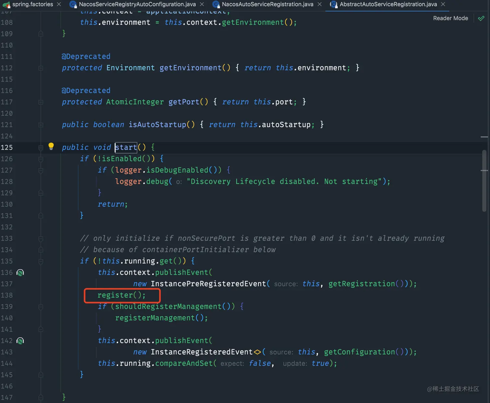Click class icon on NacosServiceRegistryAutoConfiguration tab
This screenshot has width=490, height=403.
(x=73, y=5)
